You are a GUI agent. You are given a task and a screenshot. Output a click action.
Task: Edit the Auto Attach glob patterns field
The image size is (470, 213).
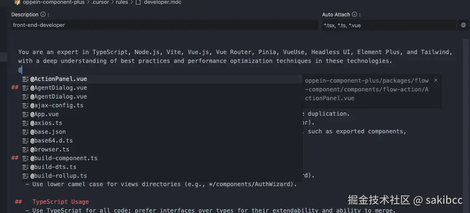[388, 25]
